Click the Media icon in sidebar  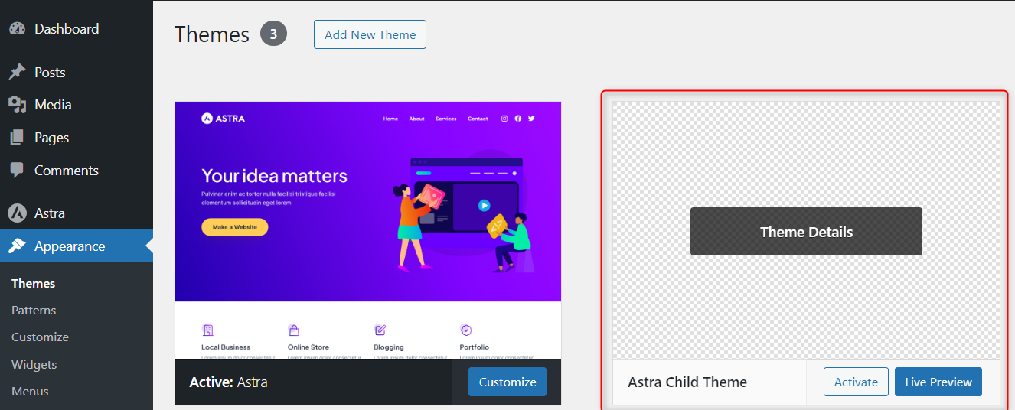[x=17, y=105]
